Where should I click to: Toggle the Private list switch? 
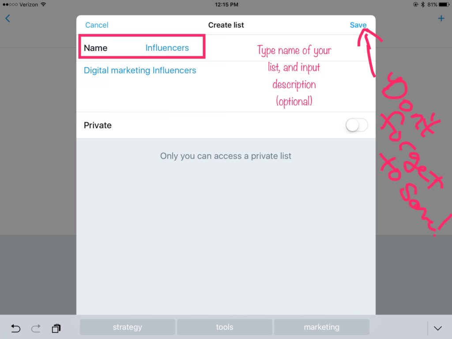pos(357,125)
